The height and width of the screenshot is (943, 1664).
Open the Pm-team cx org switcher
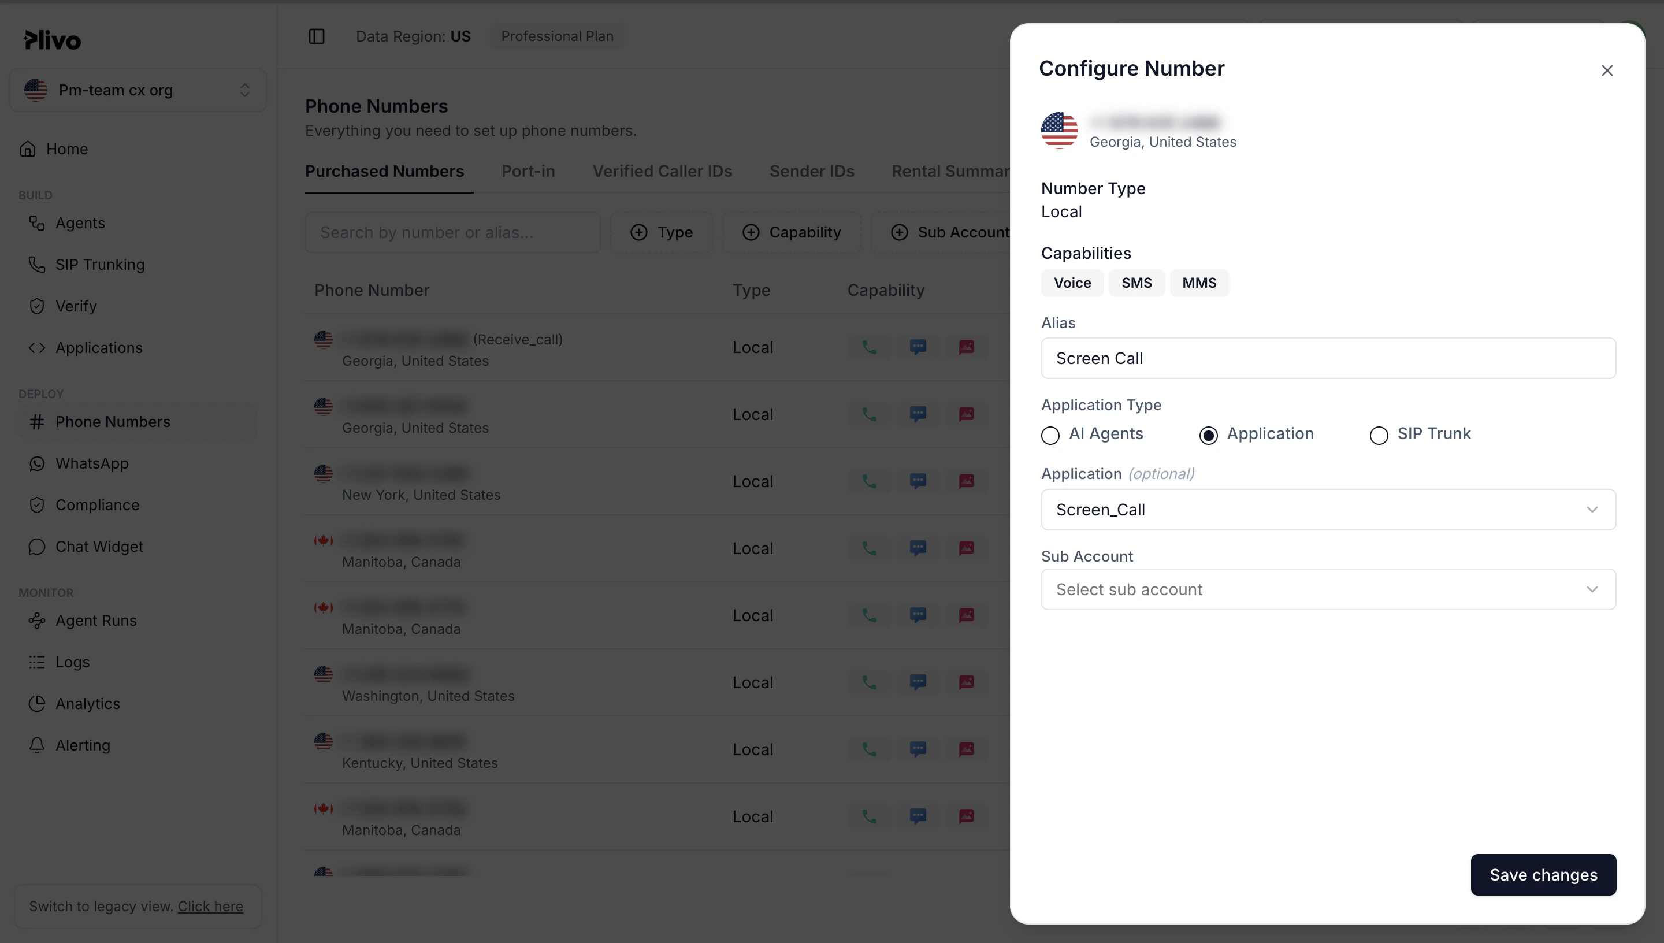pyautogui.click(x=138, y=90)
